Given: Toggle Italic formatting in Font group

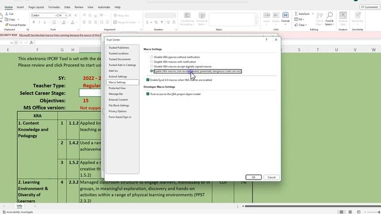Looking at the screenshot, I should pos(39,23).
